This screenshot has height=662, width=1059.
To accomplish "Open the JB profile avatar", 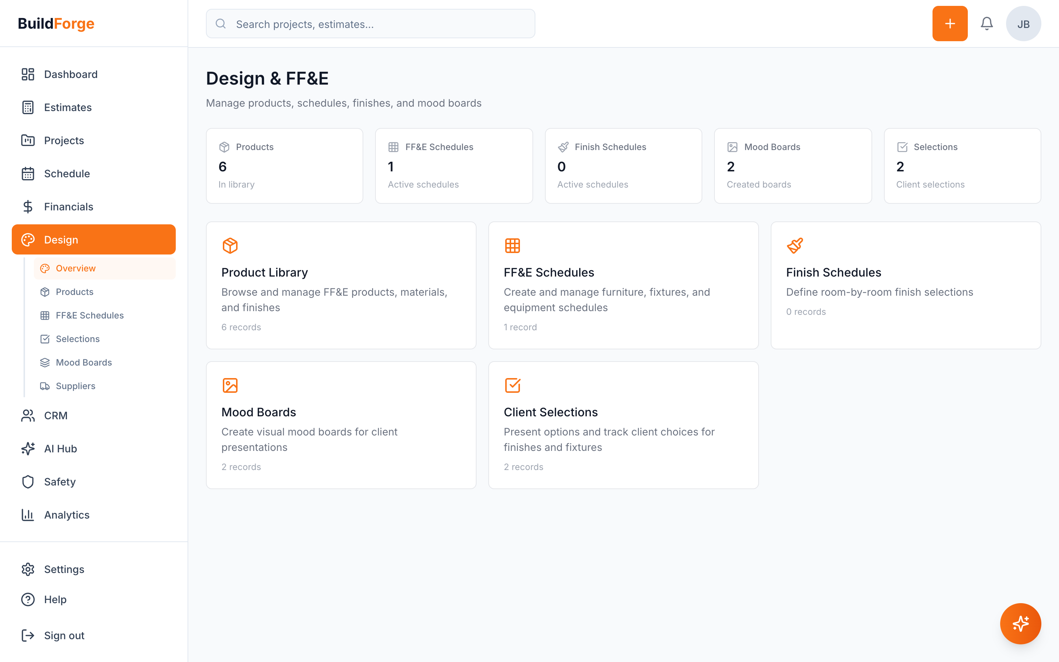I will pos(1024,23).
